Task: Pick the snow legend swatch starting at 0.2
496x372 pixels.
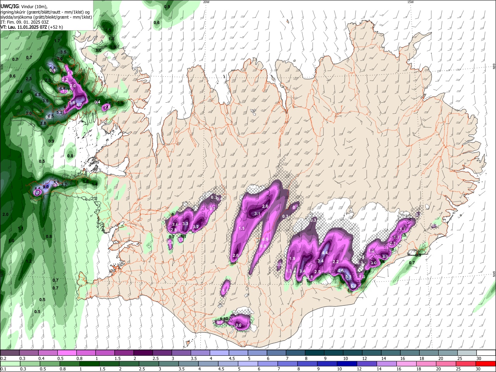Action: 9,353
